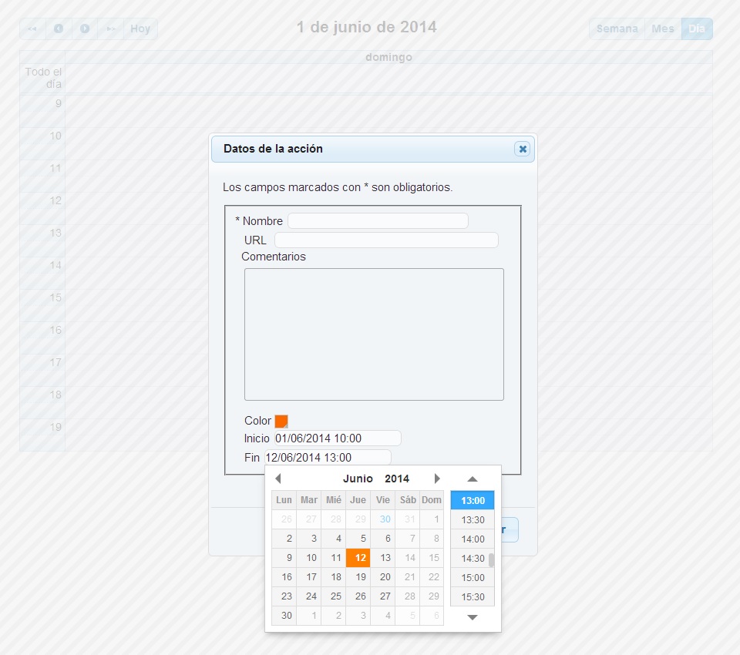Pick June 11 in the date picker

[334, 558]
